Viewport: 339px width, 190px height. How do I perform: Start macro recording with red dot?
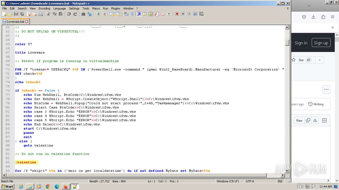click(177, 14)
